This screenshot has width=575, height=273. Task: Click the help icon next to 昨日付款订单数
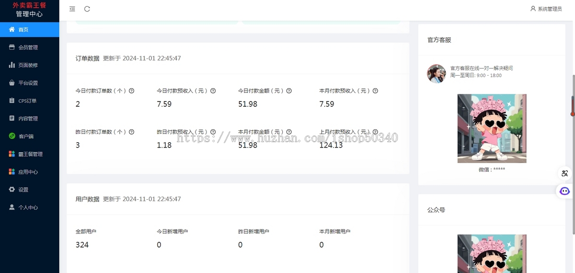131,132
